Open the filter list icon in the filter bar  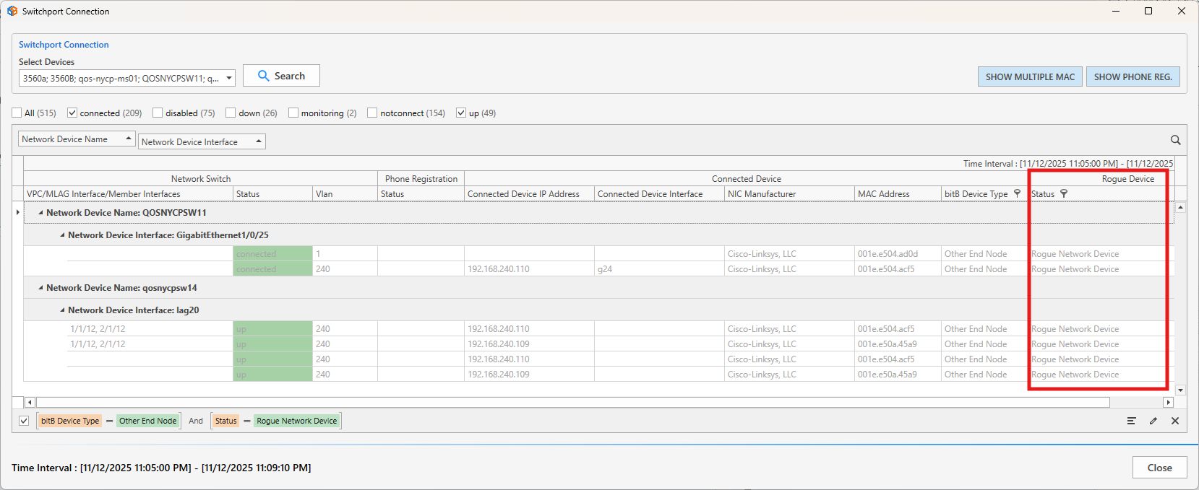pyautogui.click(x=1132, y=421)
